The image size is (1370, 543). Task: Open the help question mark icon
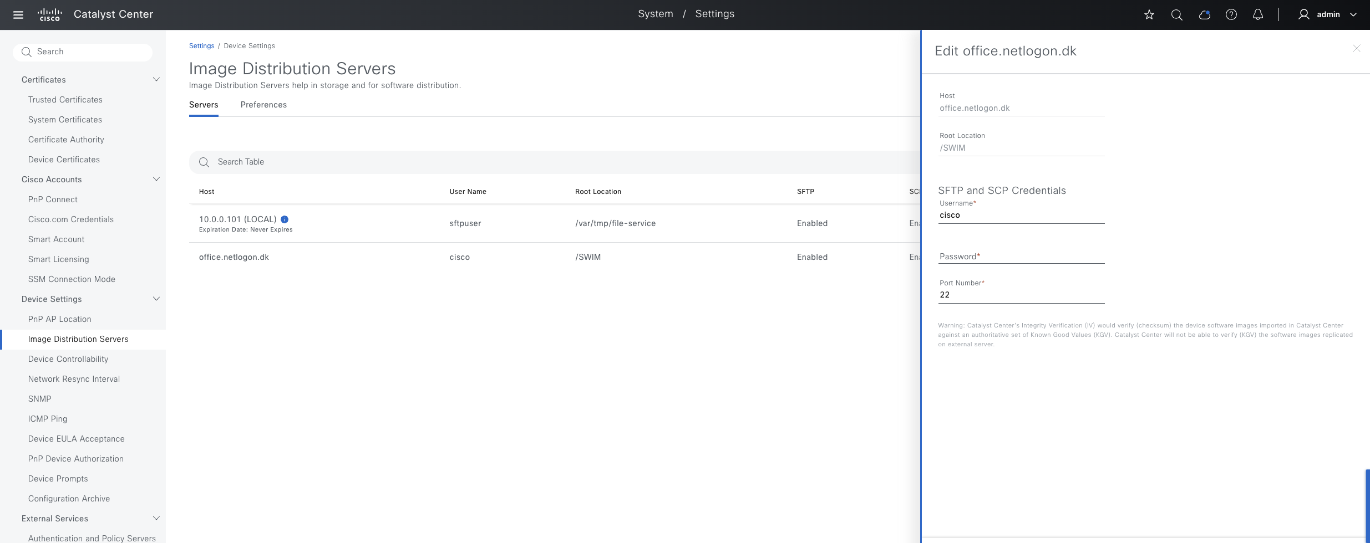pos(1231,15)
